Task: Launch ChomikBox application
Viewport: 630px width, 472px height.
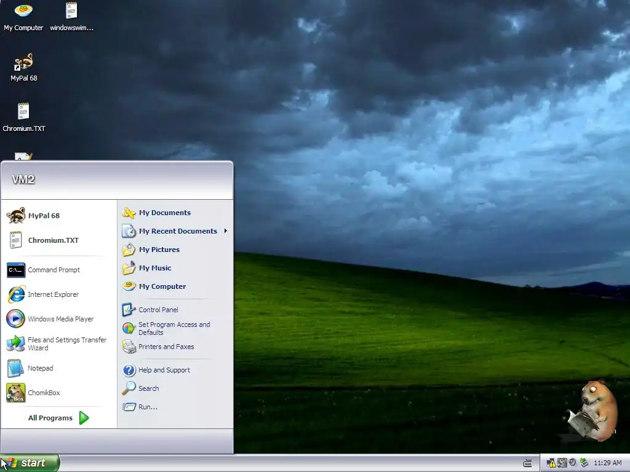Action: pyautogui.click(x=58, y=393)
